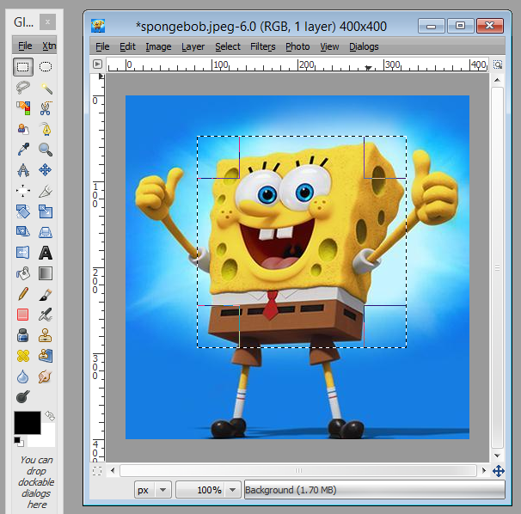Choose the Measure compass tool
Screen dimensions: 521x514
pyautogui.click(x=23, y=170)
